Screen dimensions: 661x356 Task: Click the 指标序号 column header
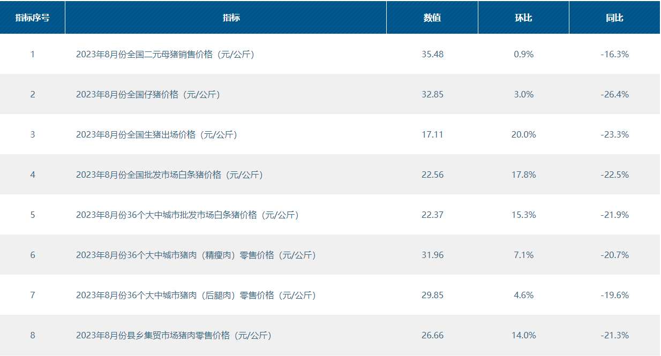pos(33,18)
